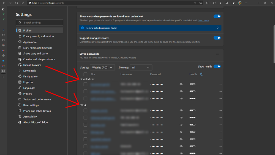Open the Extensions puzzle icon
The width and height of the screenshot is (275, 155).
click(207, 3)
